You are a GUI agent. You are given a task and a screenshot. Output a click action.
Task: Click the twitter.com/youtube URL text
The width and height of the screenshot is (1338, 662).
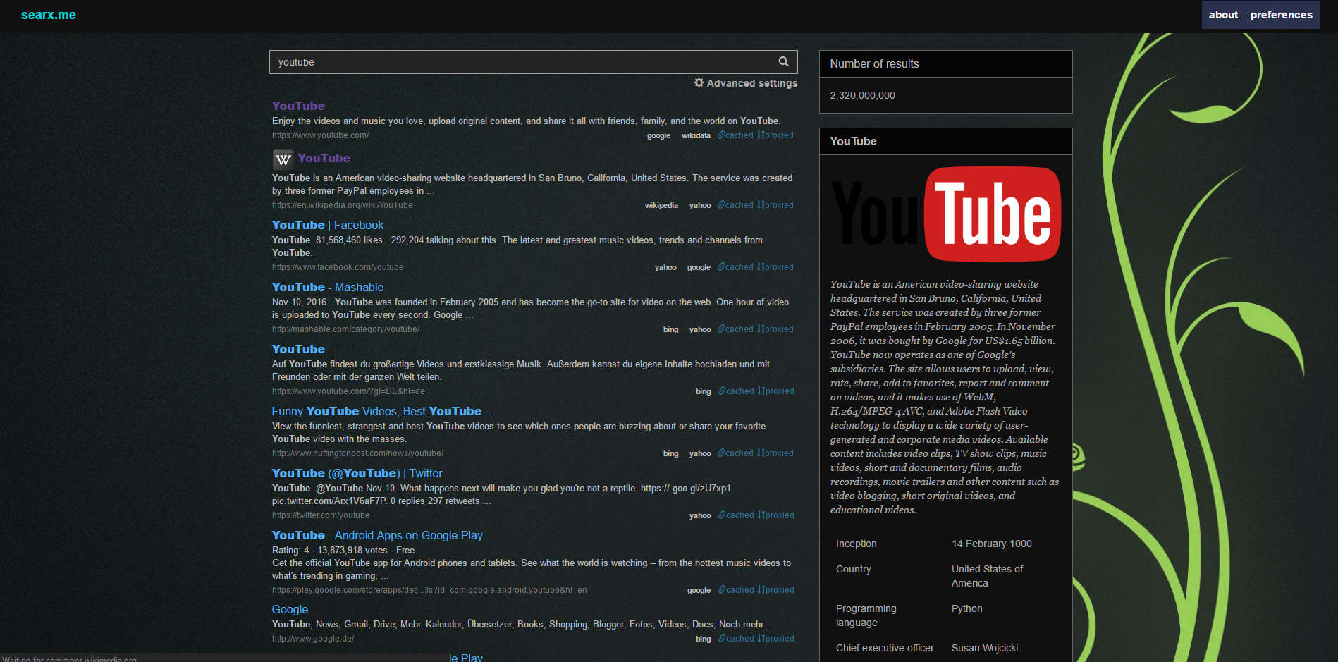[x=321, y=515]
